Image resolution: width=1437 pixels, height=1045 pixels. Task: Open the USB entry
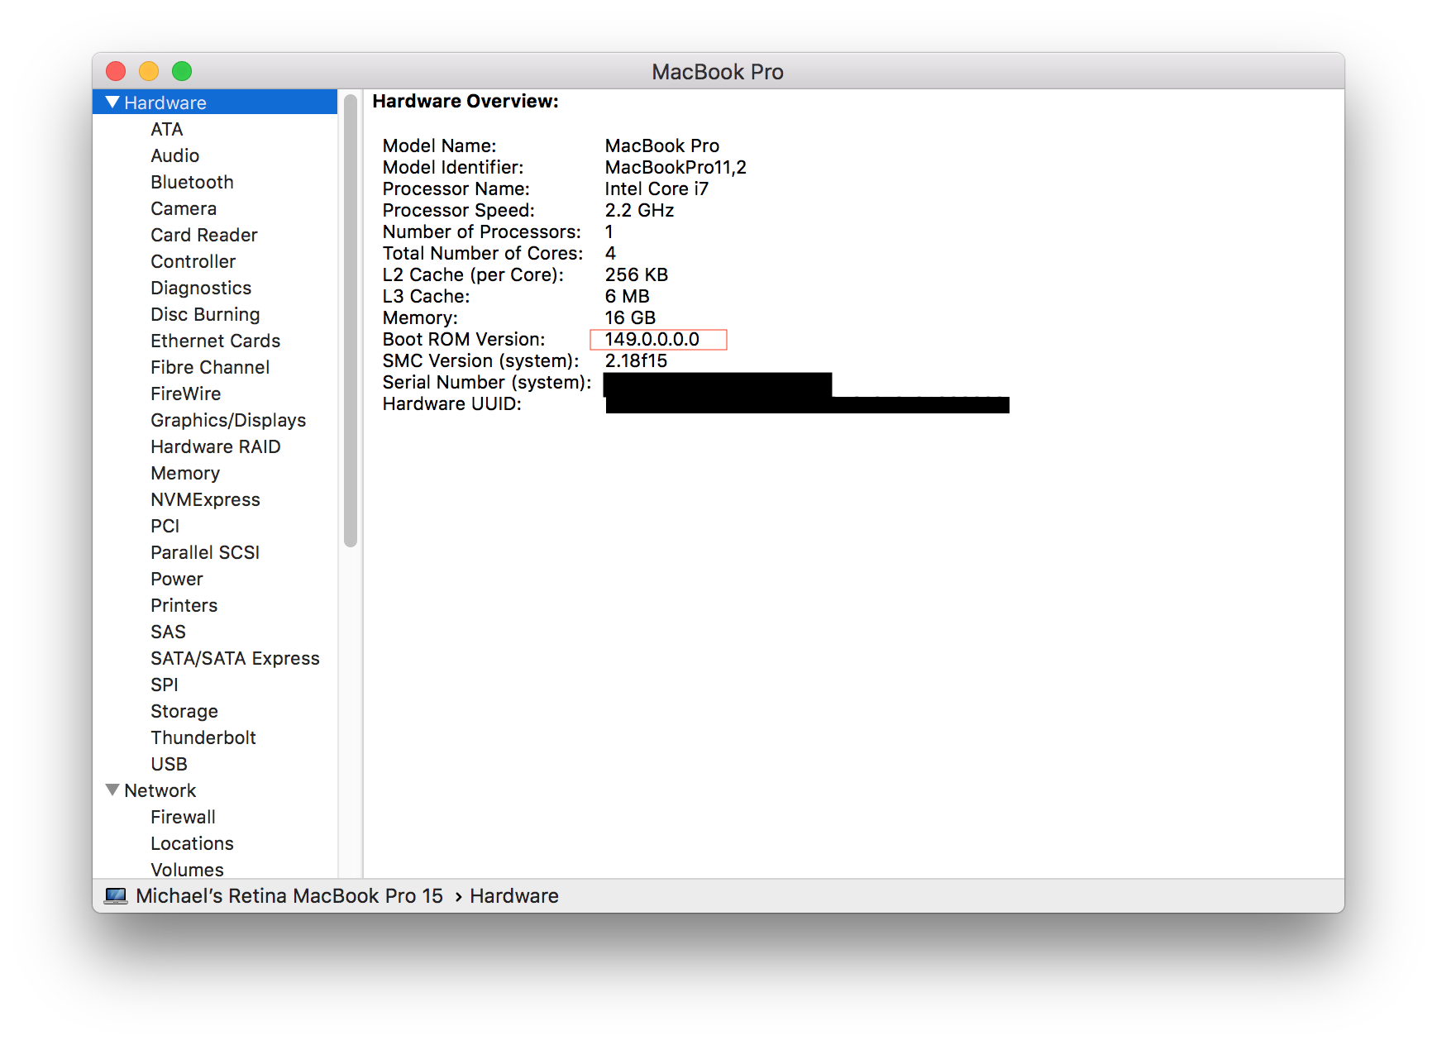[x=169, y=764]
